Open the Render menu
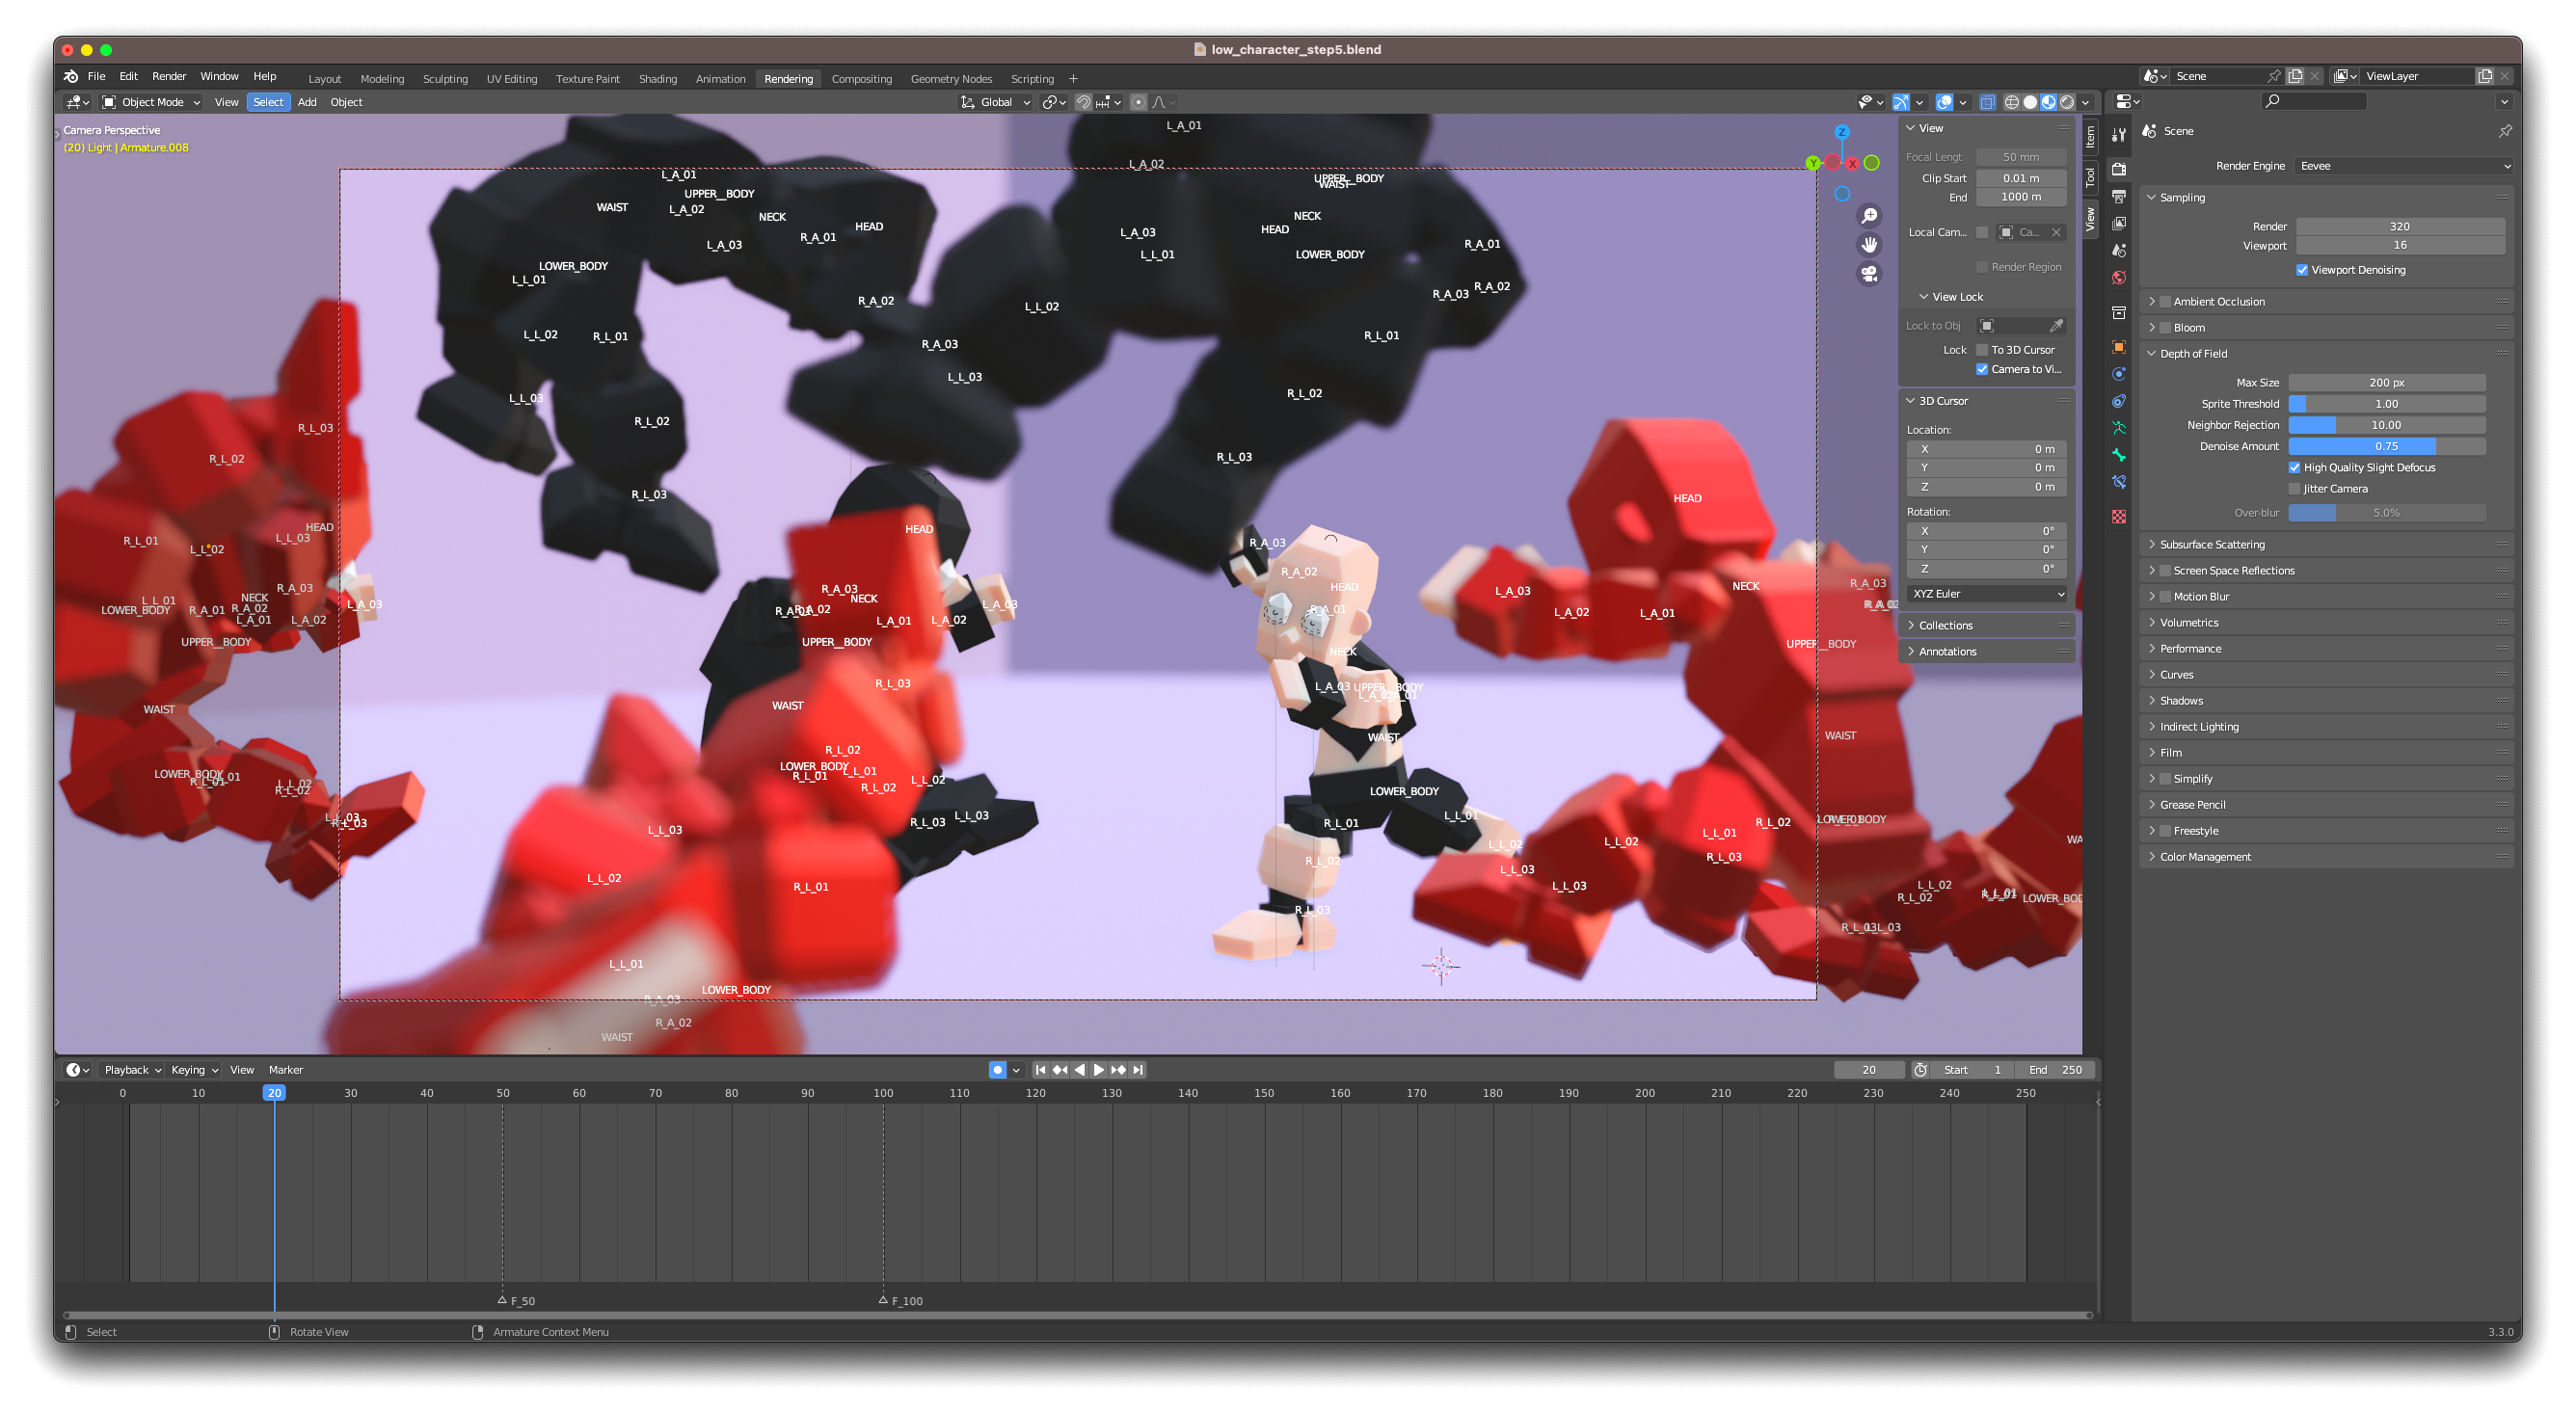The image size is (2576, 1413). (x=168, y=76)
